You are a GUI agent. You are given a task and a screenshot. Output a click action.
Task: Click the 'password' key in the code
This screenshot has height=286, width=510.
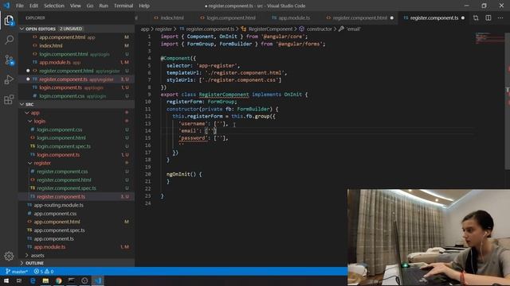(193, 137)
